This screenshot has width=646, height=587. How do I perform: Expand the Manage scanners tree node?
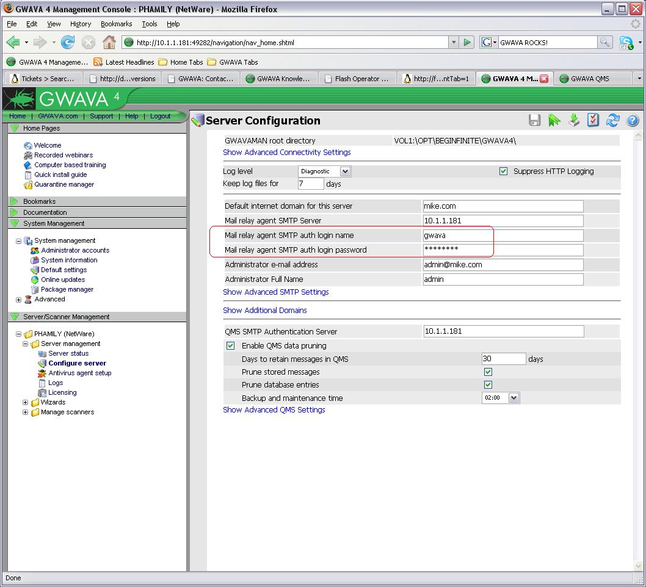(25, 412)
